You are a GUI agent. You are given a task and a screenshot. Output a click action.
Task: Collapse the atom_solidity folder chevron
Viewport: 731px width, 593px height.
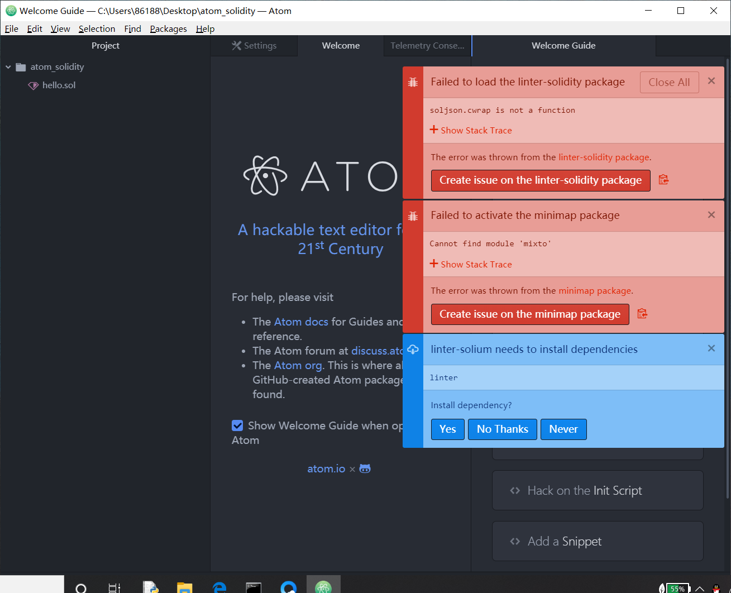tap(8, 67)
